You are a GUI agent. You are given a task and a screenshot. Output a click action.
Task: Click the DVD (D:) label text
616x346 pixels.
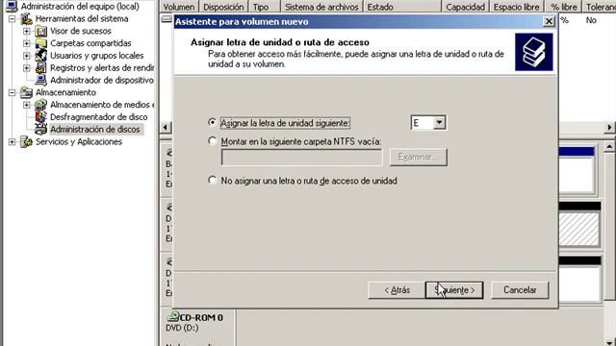pos(182,328)
